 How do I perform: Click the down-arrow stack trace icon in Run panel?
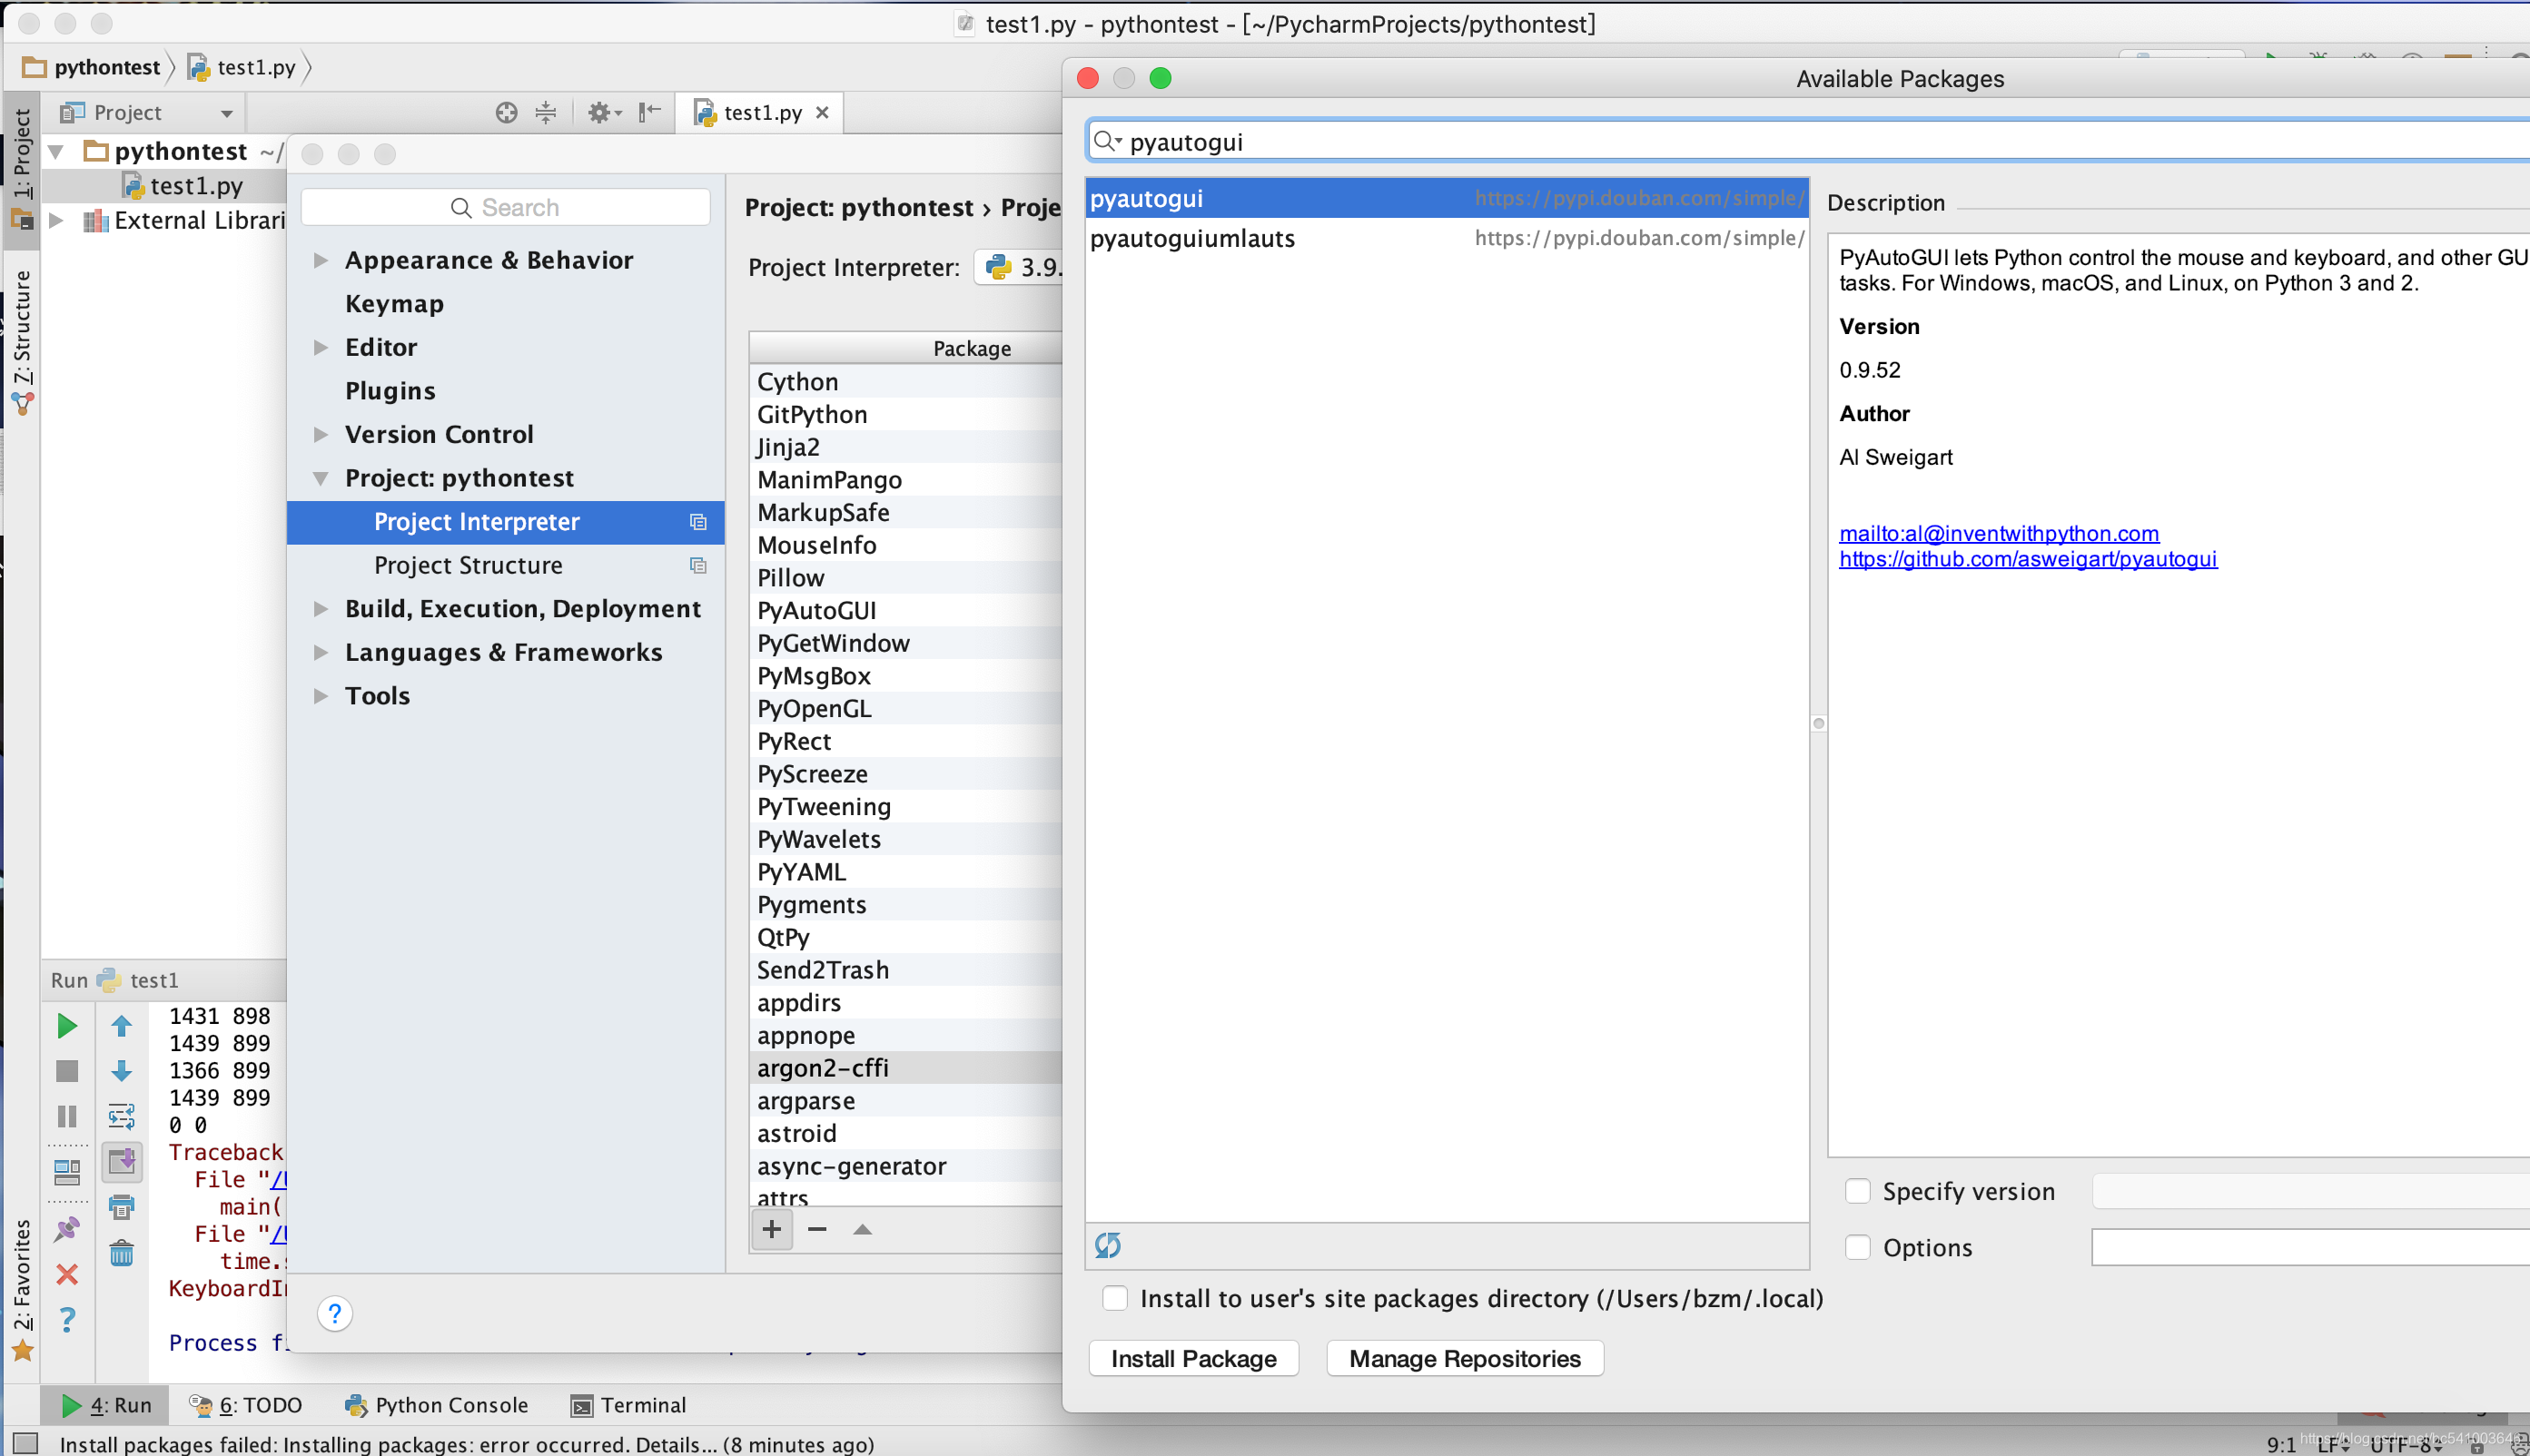[x=121, y=1071]
